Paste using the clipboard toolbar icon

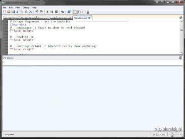coord(26,12)
